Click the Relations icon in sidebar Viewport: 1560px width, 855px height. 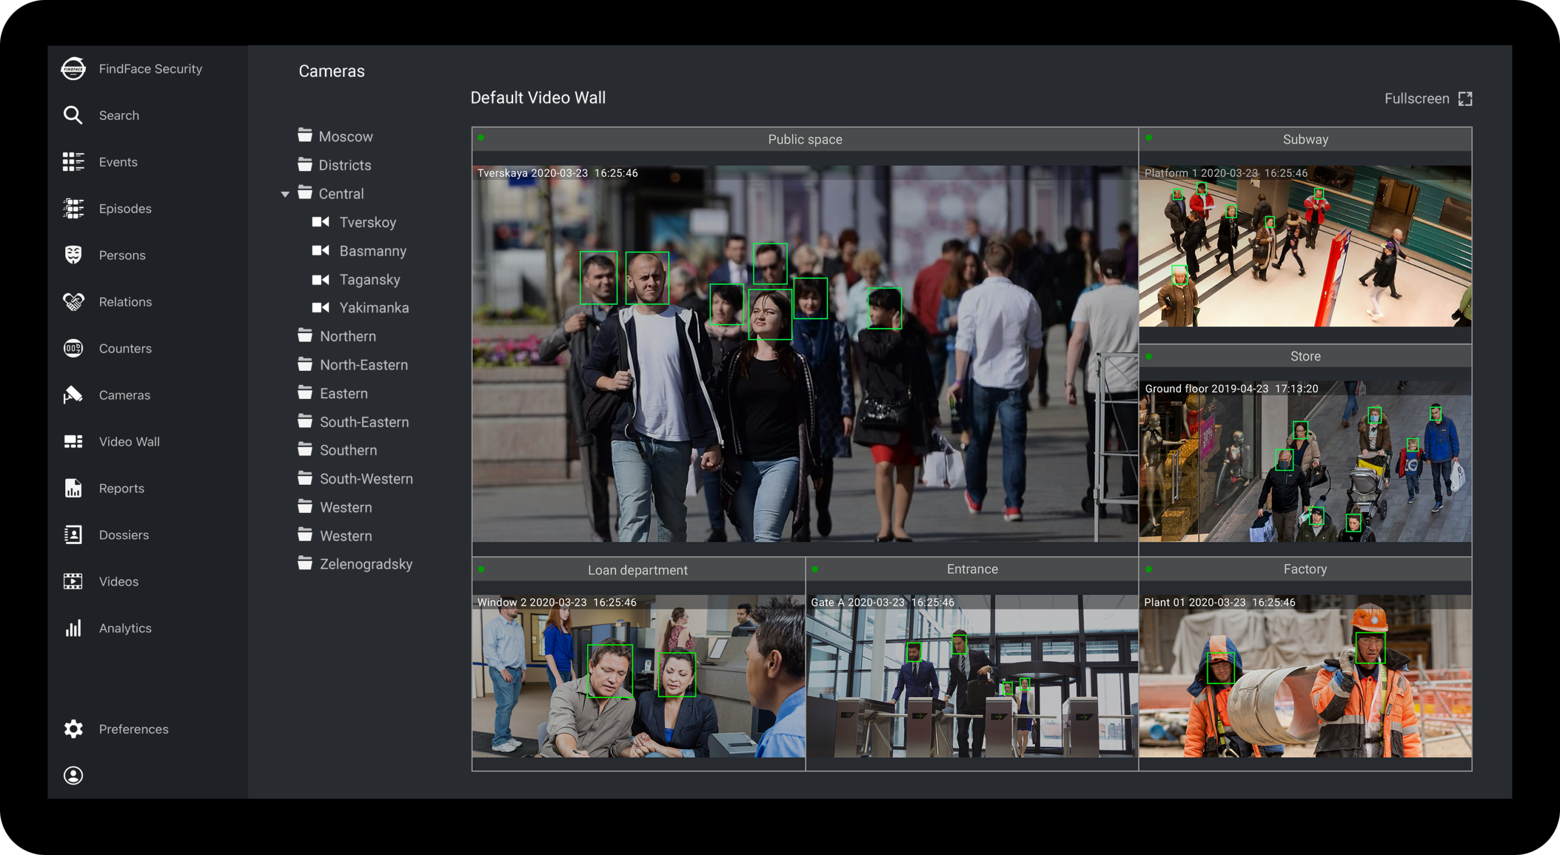pyautogui.click(x=74, y=301)
